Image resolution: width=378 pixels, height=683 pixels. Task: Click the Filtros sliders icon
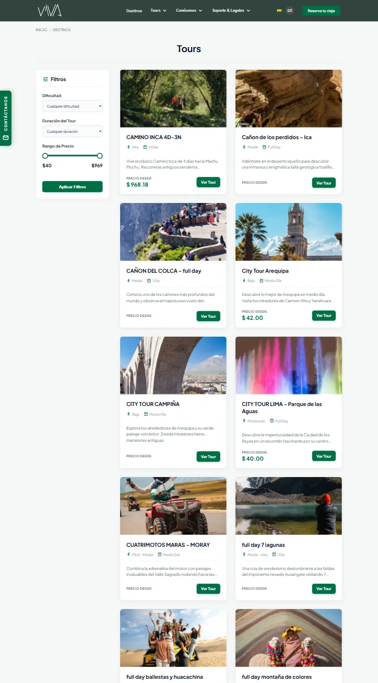pyautogui.click(x=45, y=79)
